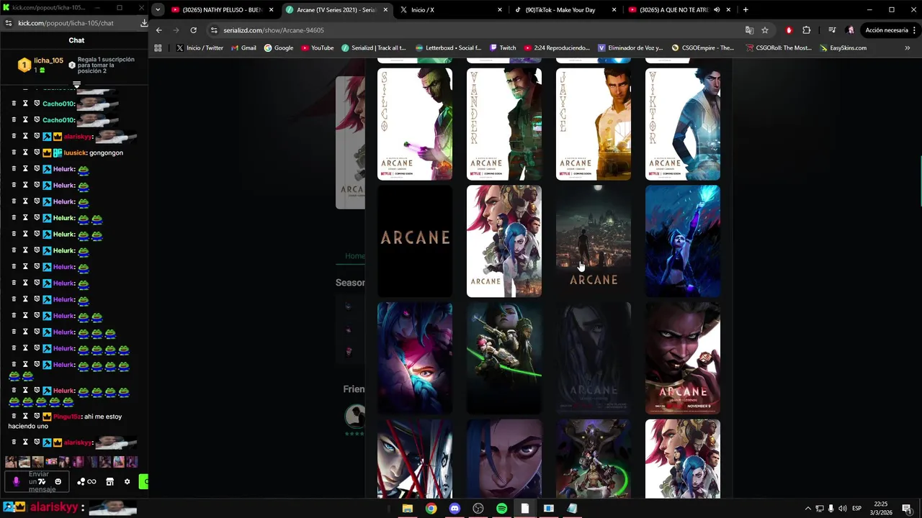Image resolution: width=922 pixels, height=518 pixels.
Task: Close the Arcane Serializd tab
Action: tap(386, 10)
